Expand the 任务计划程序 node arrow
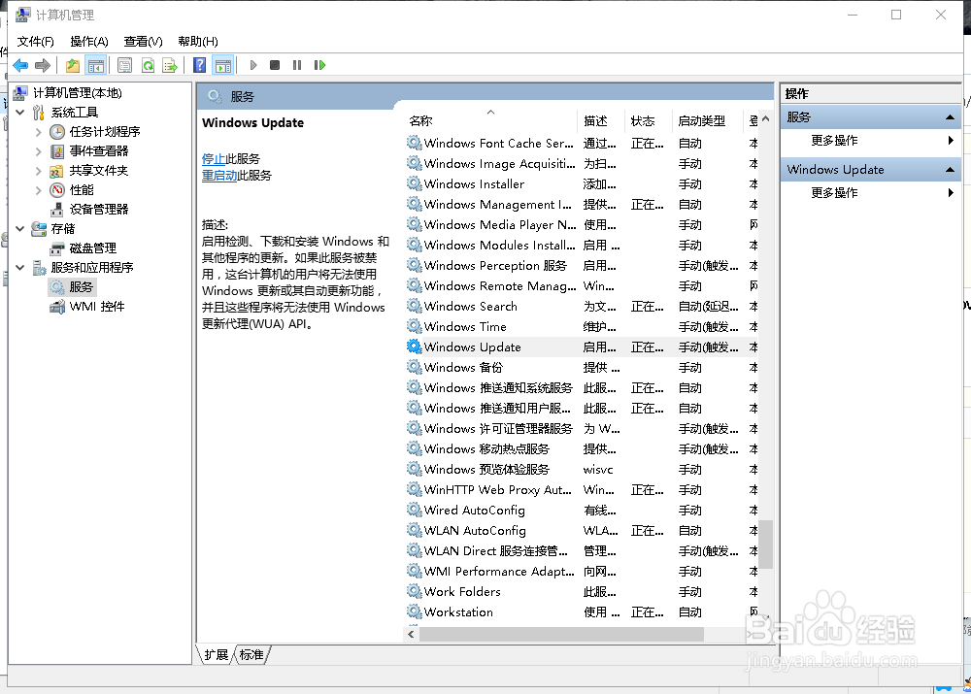Image resolution: width=971 pixels, height=694 pixels. pyautogui.click(x=39, y=132)
